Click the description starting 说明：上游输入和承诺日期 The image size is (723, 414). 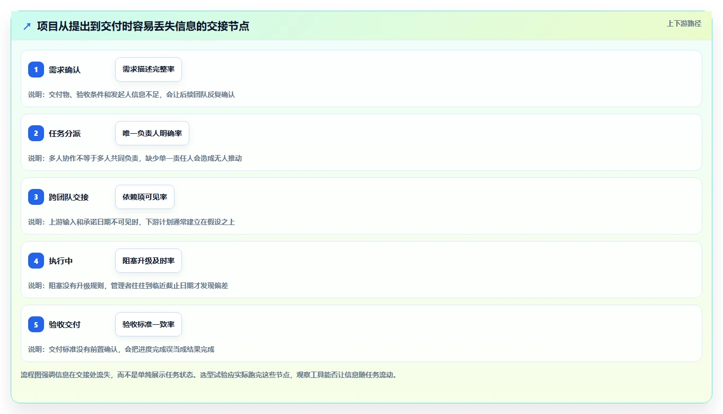tap(132, 222)
